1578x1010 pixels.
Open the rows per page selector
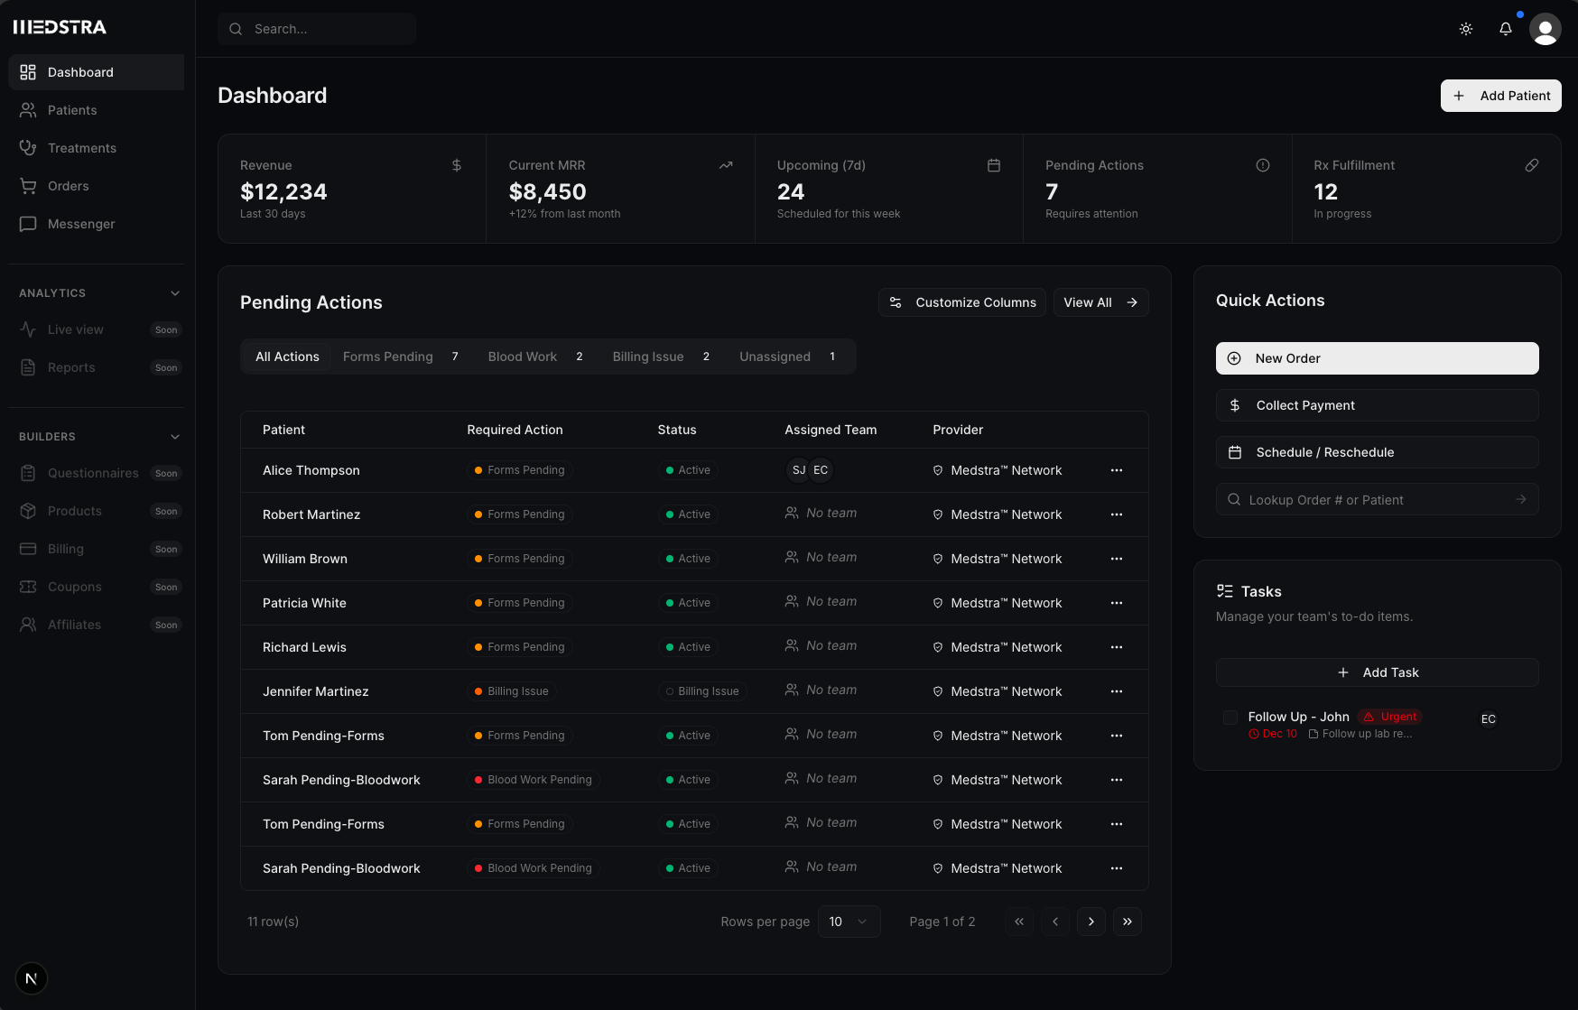[x=849, y=921]
